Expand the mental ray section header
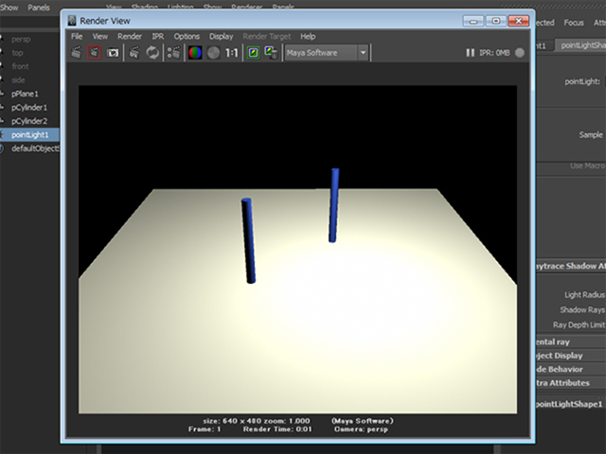606x454 pixels. pyautogui.click(x=570, y=341)
